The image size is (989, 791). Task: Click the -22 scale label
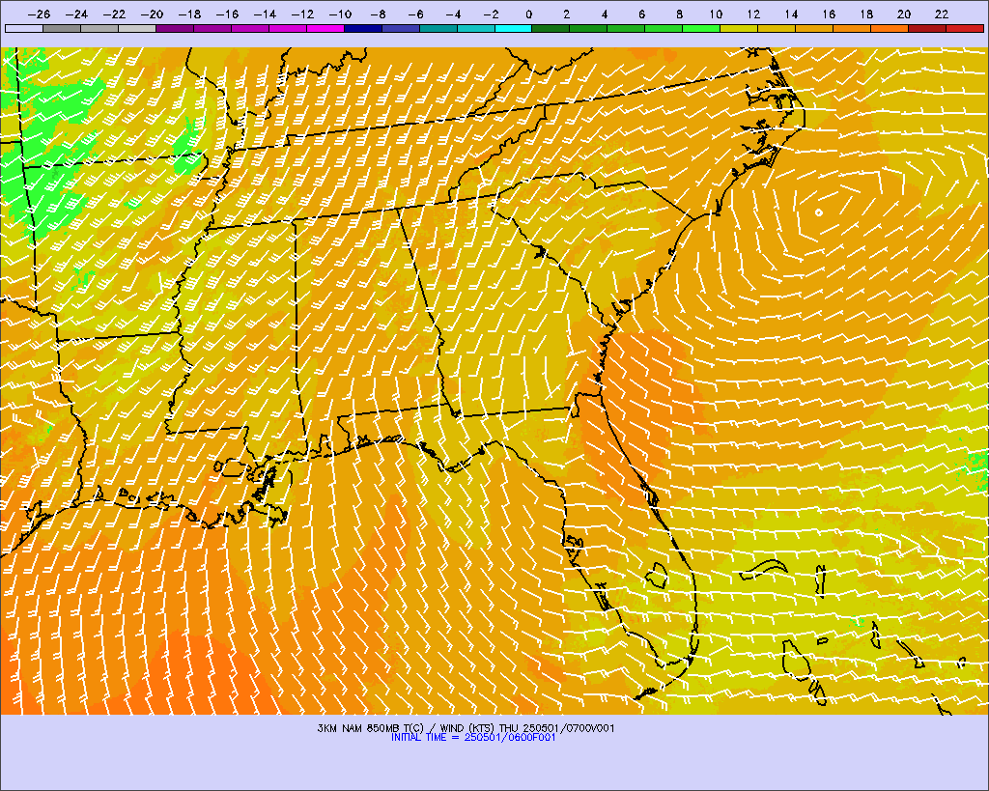click(114, 14)
